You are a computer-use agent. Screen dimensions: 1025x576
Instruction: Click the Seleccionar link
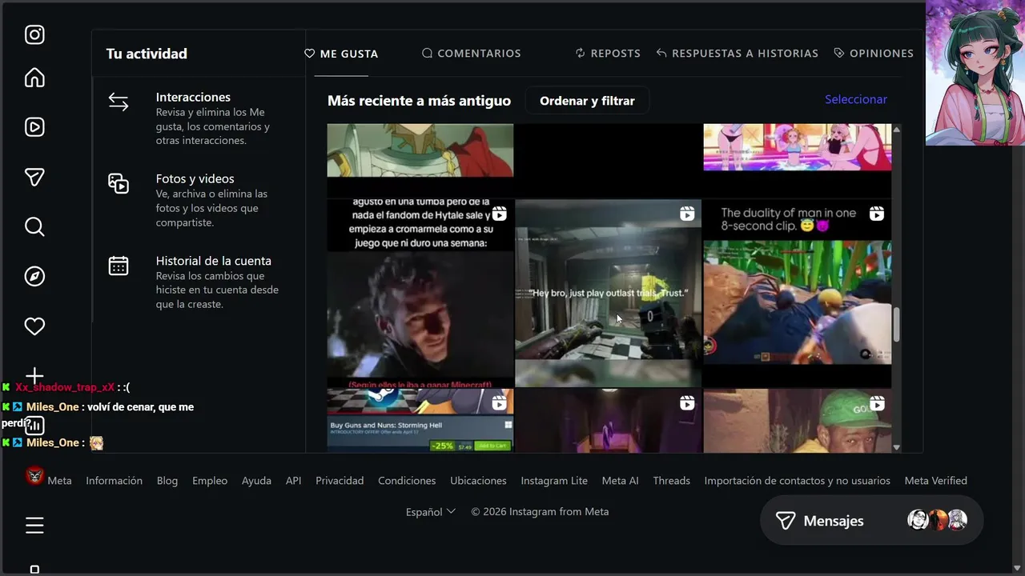pos(856,99)
